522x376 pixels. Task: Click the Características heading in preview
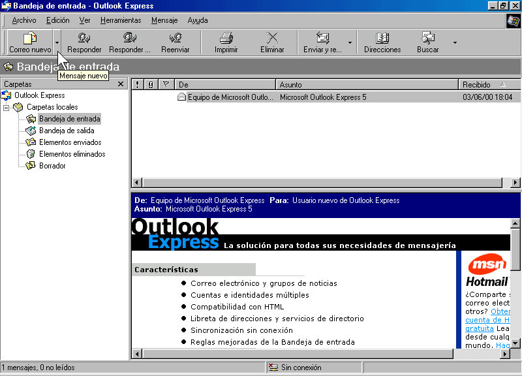(x=166, y=270)
